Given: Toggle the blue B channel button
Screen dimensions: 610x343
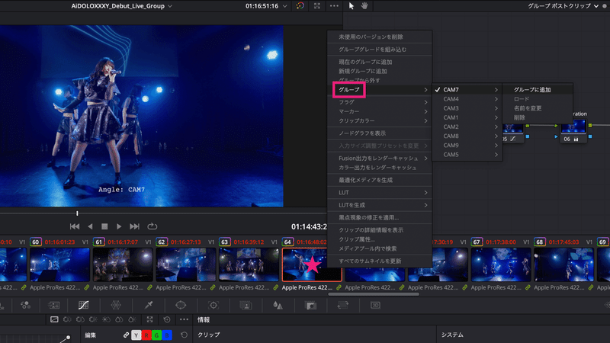Looking at the screenshot, I should click(167, 335).
